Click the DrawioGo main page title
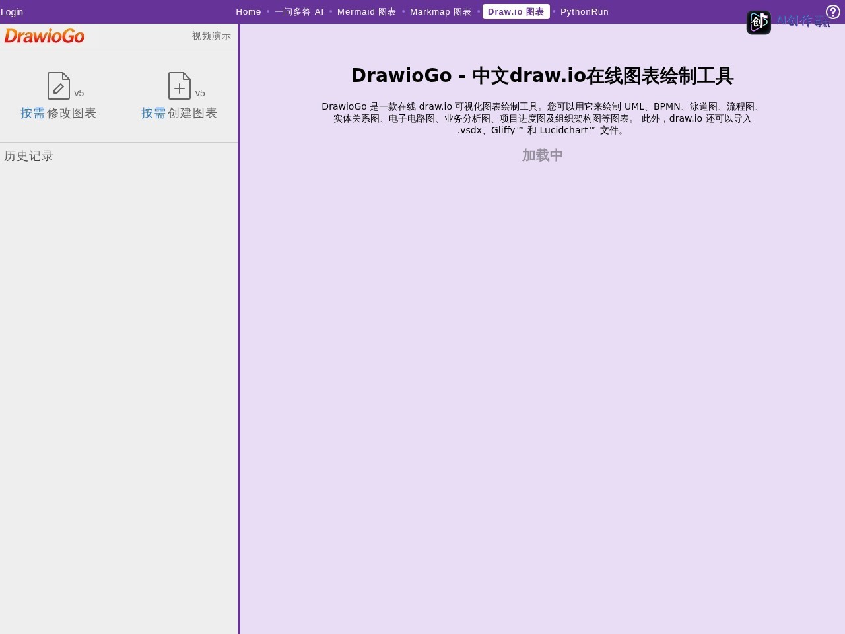The height and width of the screenshot is (634, 845). [x=543, y=75]
